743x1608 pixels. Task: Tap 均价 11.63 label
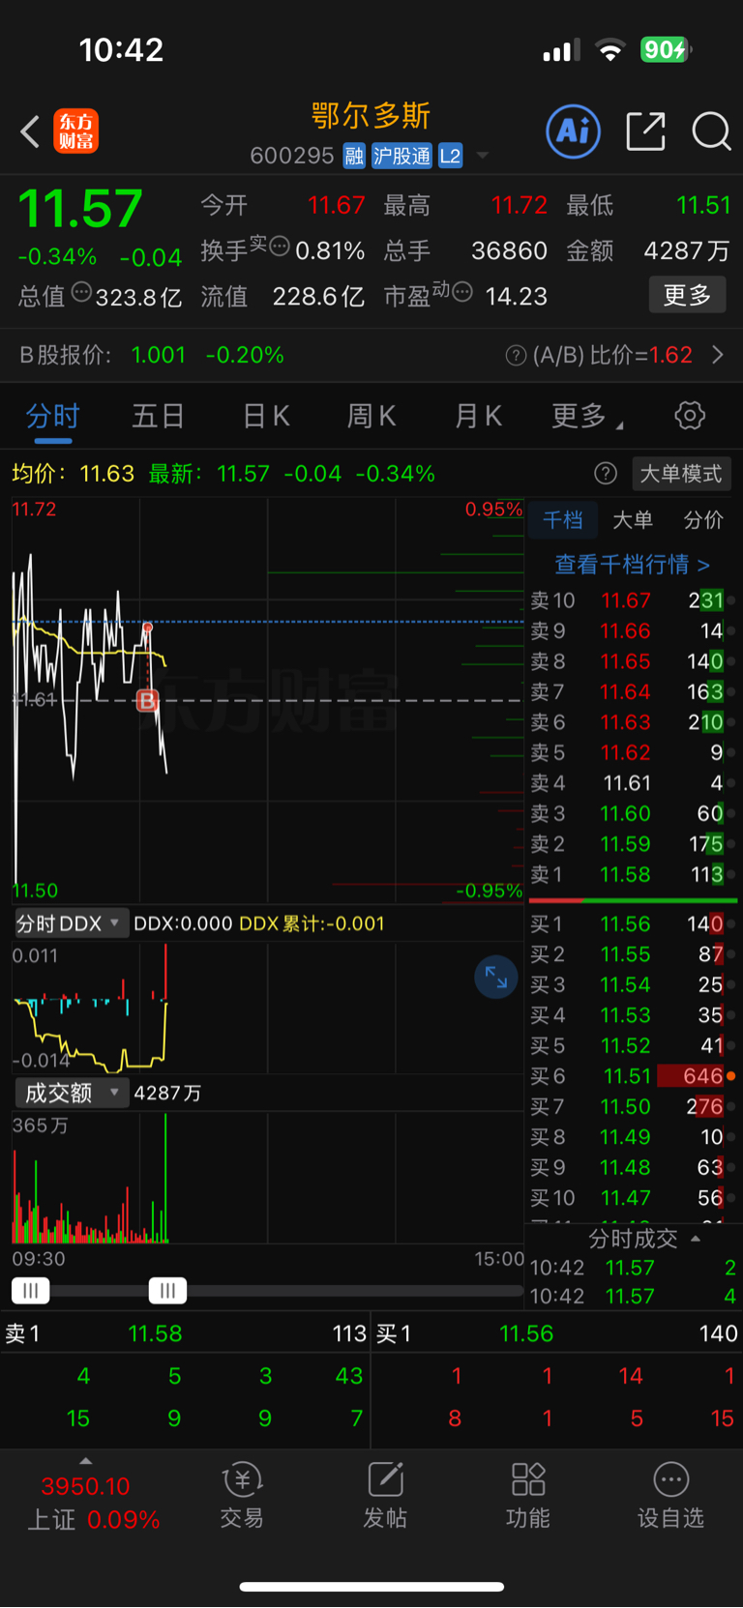tap(73, 474)
